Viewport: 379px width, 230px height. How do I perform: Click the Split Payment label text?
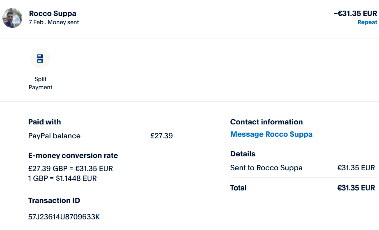coord(40,83)
